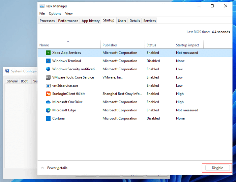The height and width of the screenshot is (182, 236).
Task: Click the VMware Tools Core Service icon
Action: point(48,77)
